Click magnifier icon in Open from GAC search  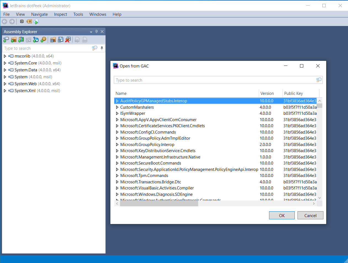point(319,80)
